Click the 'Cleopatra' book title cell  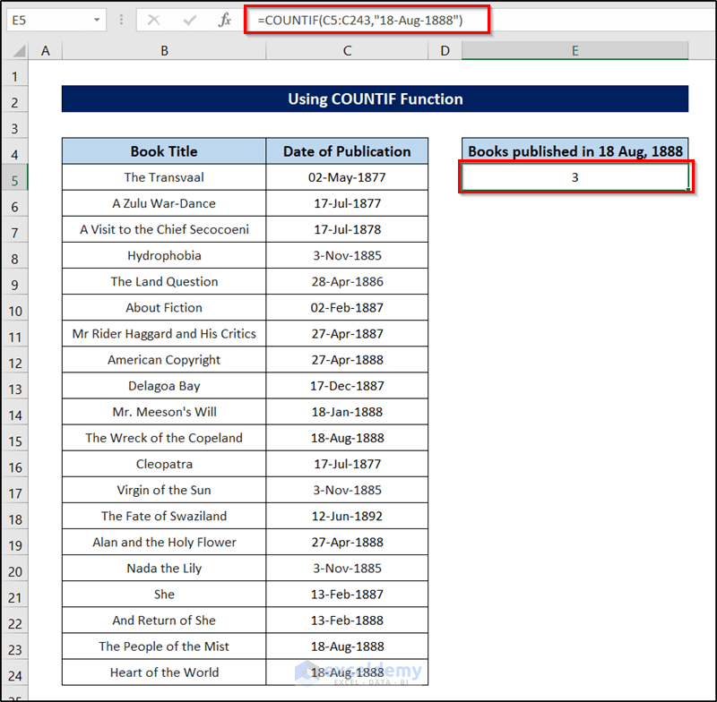click(x=164, y=464)
